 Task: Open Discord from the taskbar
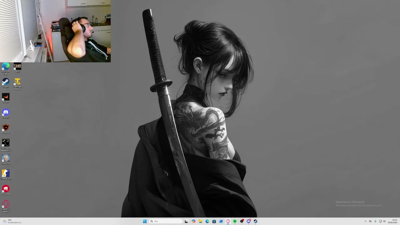tap(249, 221)
